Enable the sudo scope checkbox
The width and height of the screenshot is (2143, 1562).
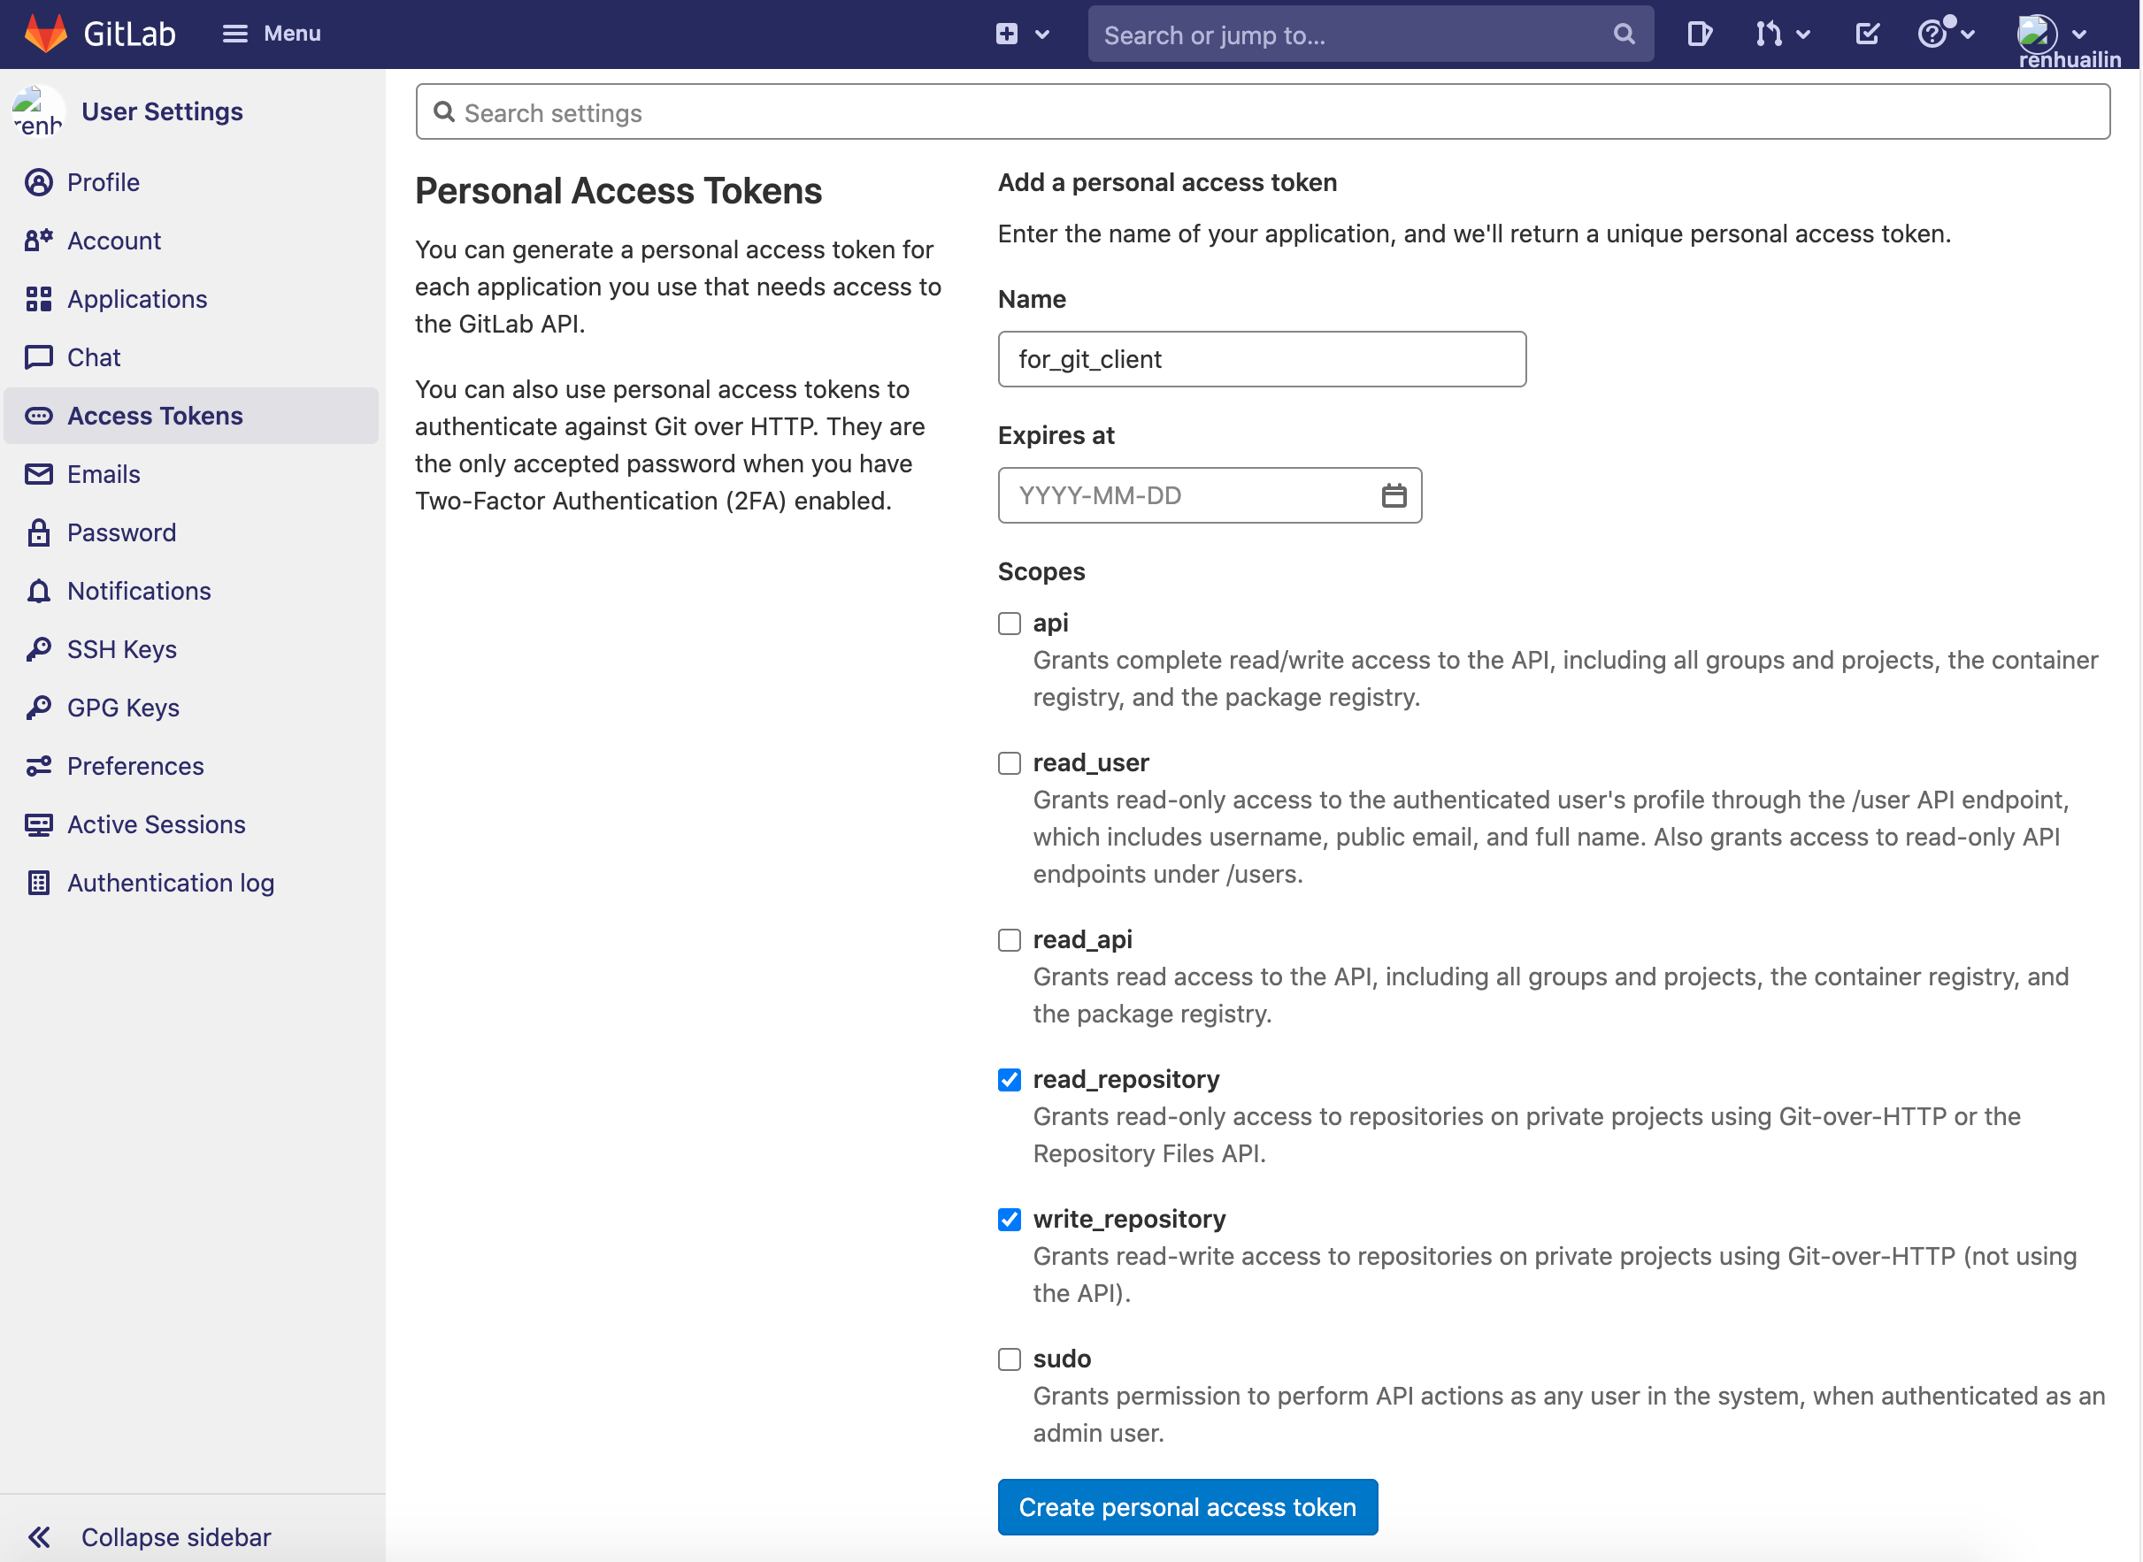pyautogui.click(x=1009, y=1359)
